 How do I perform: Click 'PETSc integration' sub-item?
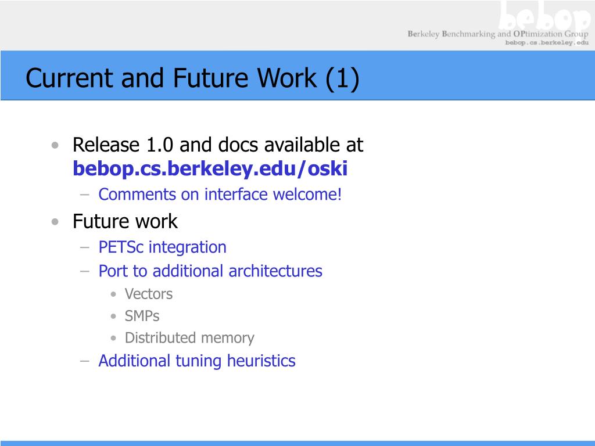pyautogui.click(x=163, y=247)
